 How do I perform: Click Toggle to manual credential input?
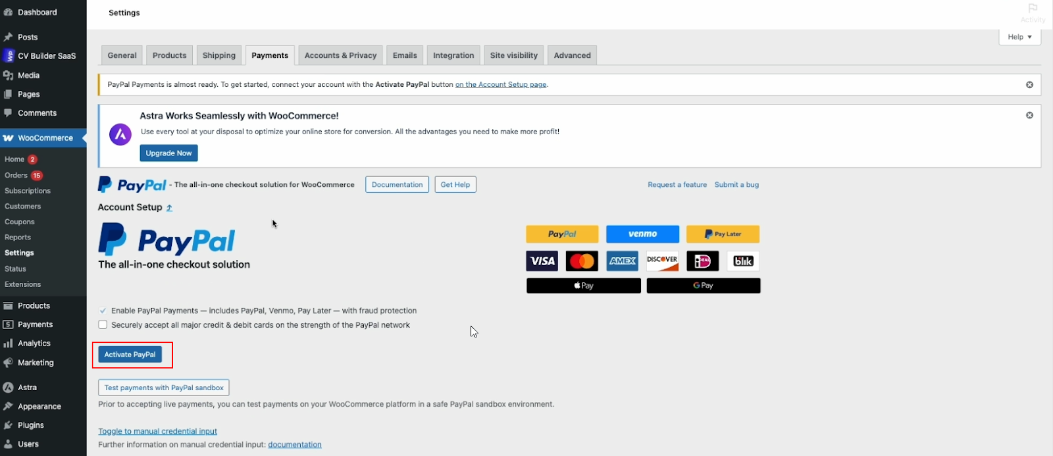point(158,432)
